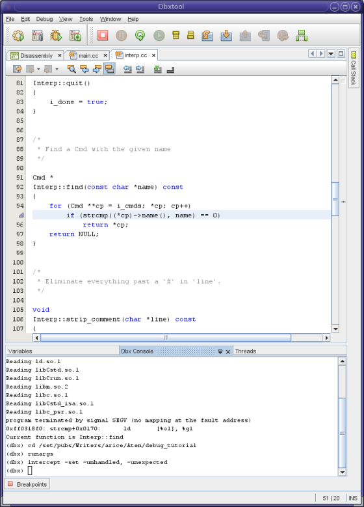Click the second yellow stack frame icon
364x507 pixels.
click(190, 35)
